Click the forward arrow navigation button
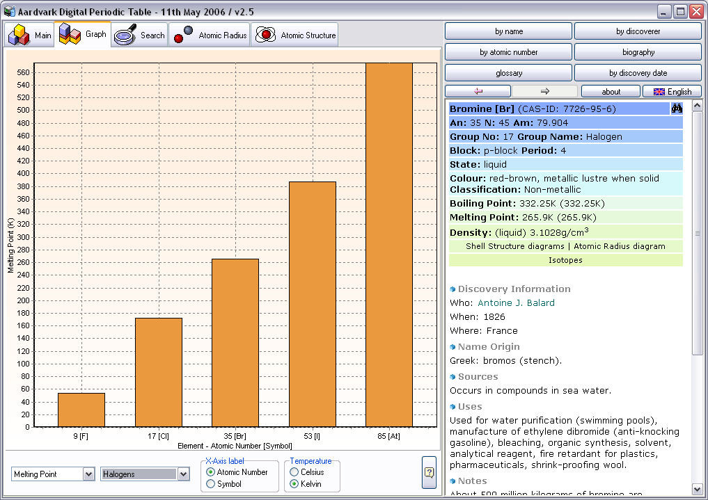 click(544, 91)
